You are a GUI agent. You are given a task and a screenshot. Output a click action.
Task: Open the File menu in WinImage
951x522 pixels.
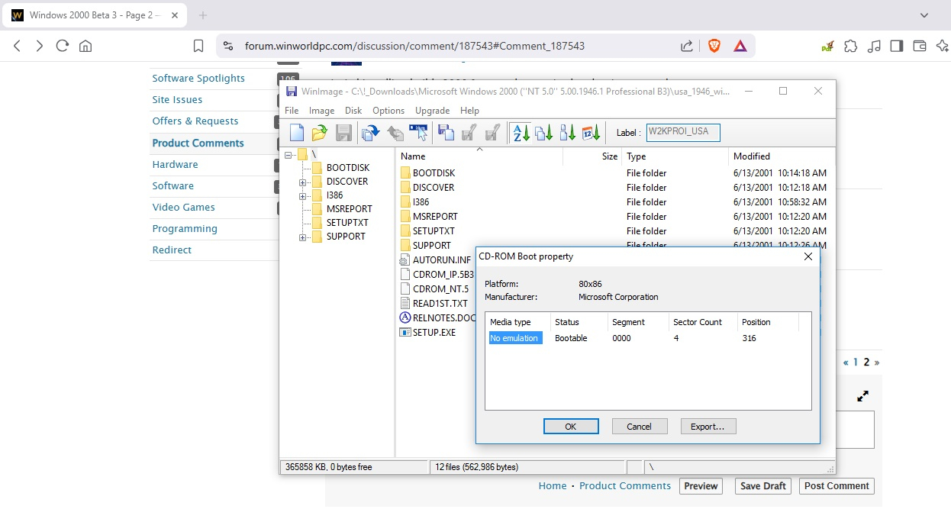(x=292, y=111)
